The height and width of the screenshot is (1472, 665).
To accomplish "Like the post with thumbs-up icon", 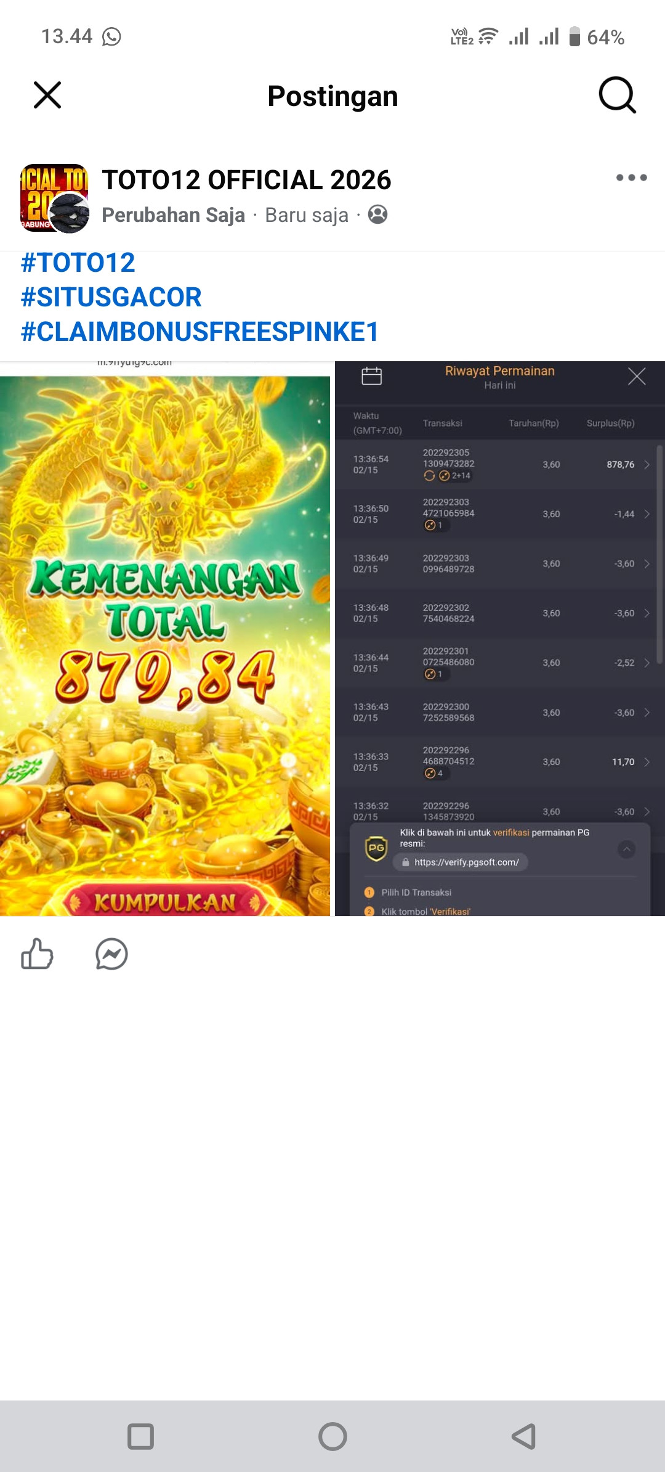I will click(x=37, y=954).
